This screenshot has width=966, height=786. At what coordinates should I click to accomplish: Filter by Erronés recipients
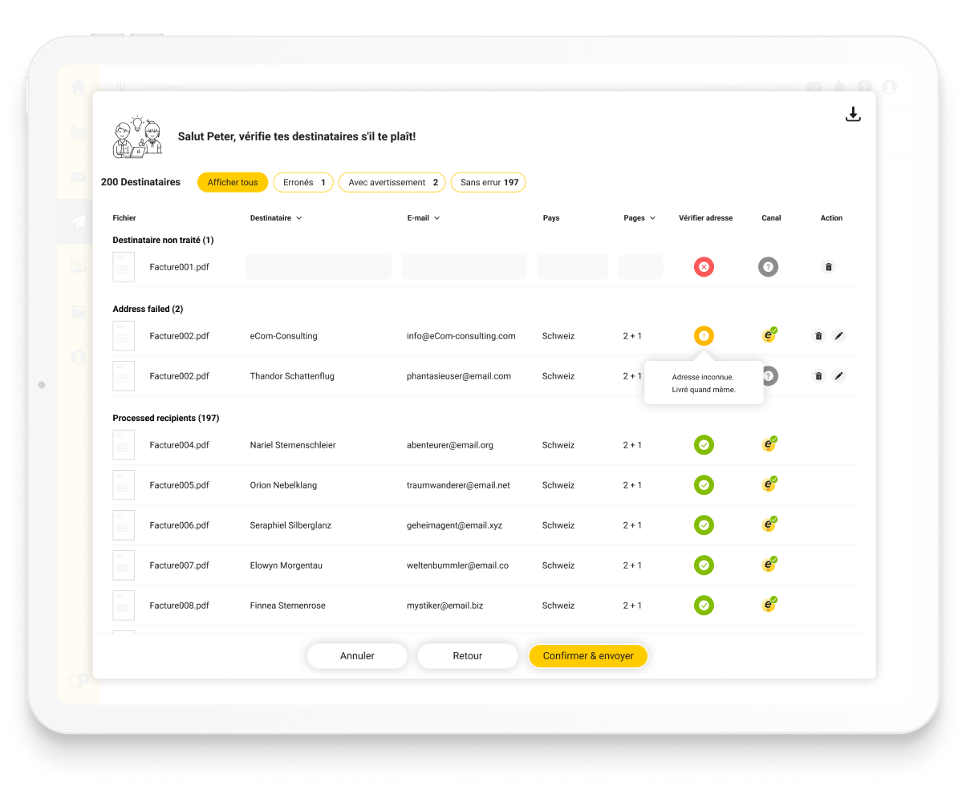[303, 183]
